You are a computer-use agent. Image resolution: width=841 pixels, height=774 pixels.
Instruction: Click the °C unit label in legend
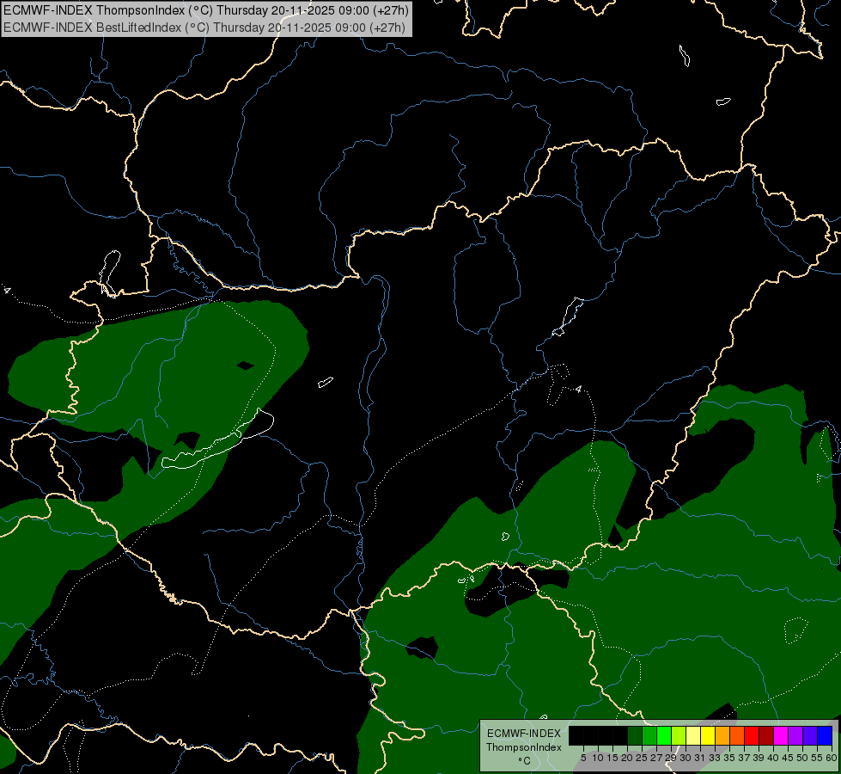click(524, 761)
